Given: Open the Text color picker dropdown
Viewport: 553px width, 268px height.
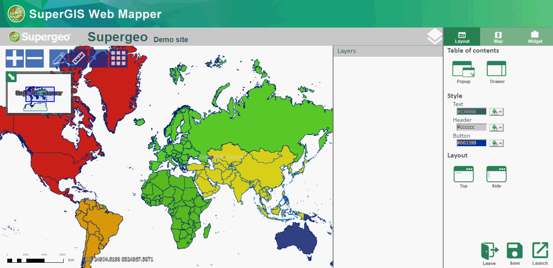Looking at the screenshot, I should pyautogui.click(x=496, y=112).
